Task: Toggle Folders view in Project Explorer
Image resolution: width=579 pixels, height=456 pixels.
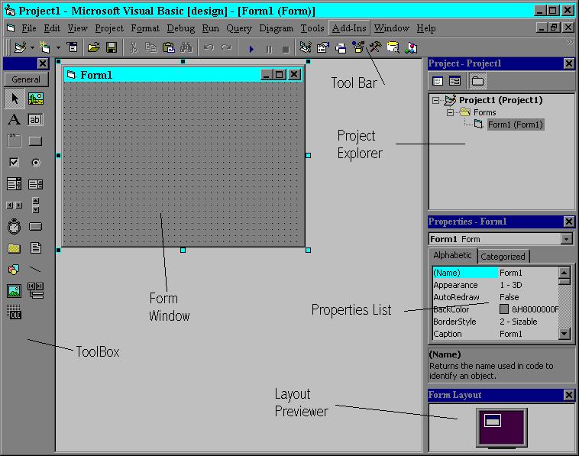Action: point(477,81)
